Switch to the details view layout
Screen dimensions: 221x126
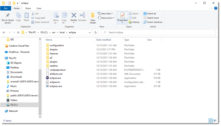(x=211, y=121)
